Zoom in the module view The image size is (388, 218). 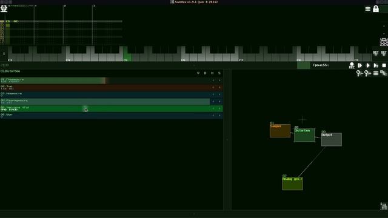(x=367, y=73)
